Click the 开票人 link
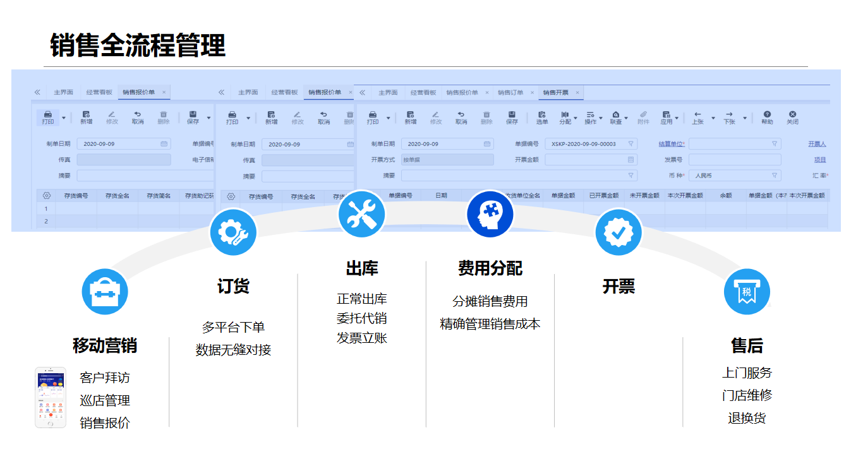Screen dimensions: 851x466 817,143
